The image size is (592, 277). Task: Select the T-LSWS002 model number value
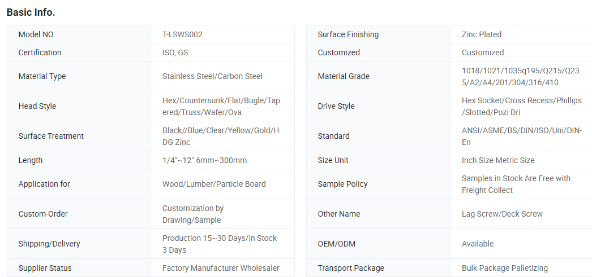pos(182,34)
